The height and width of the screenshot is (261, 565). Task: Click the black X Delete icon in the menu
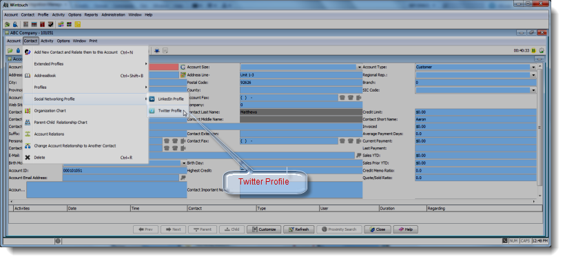coord(28,157)
